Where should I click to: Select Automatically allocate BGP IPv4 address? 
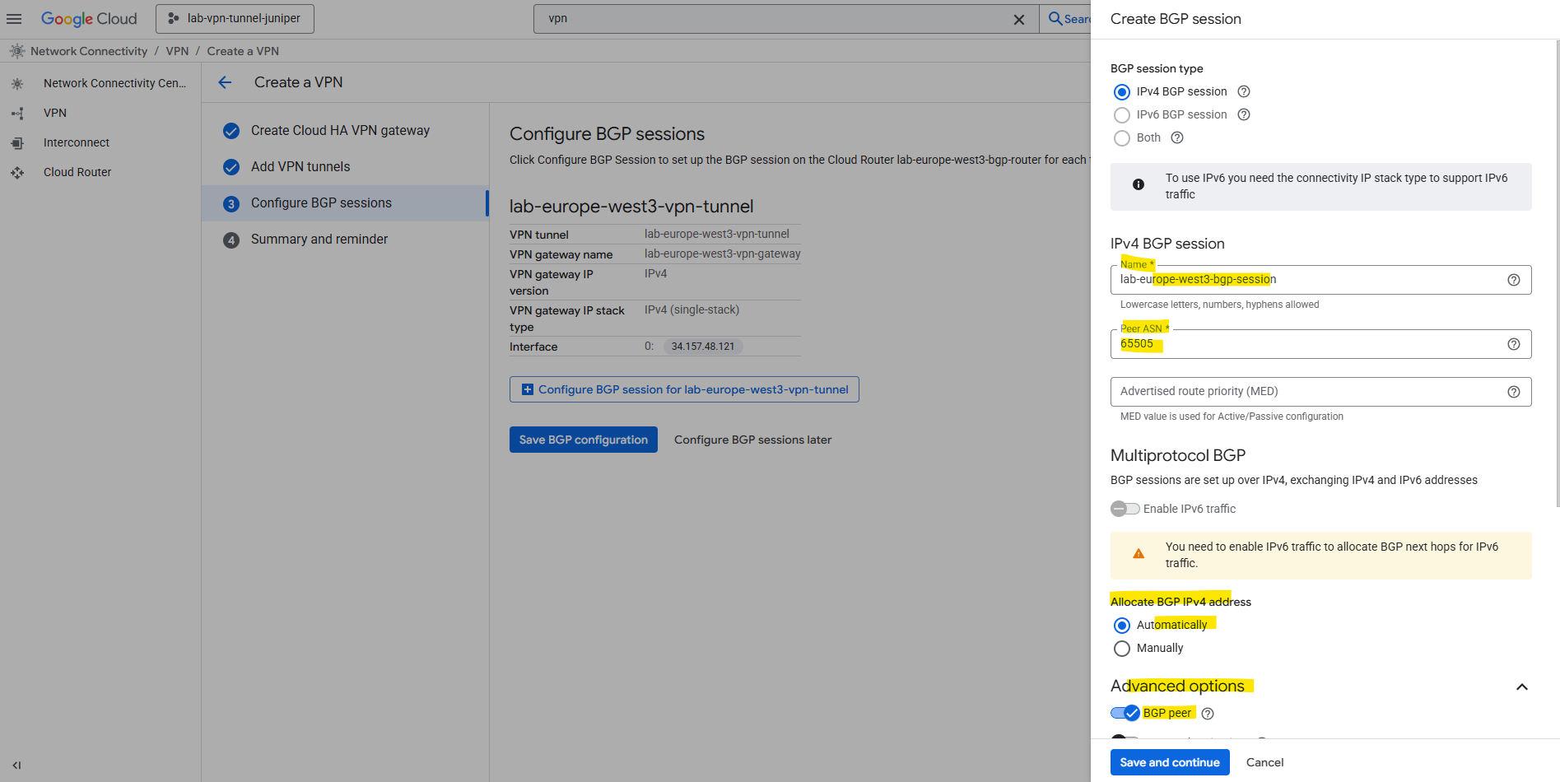pos(1121,625)
